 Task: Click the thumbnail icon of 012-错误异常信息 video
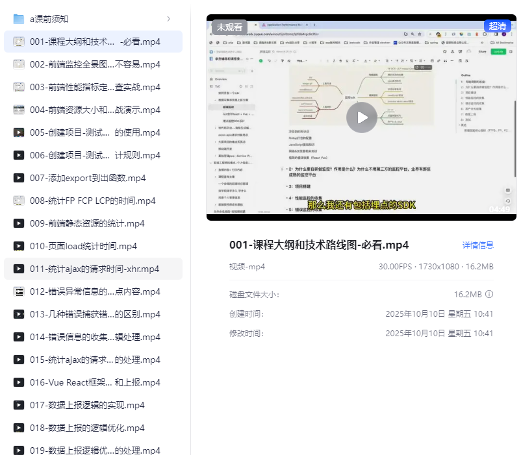click(18, 291)
